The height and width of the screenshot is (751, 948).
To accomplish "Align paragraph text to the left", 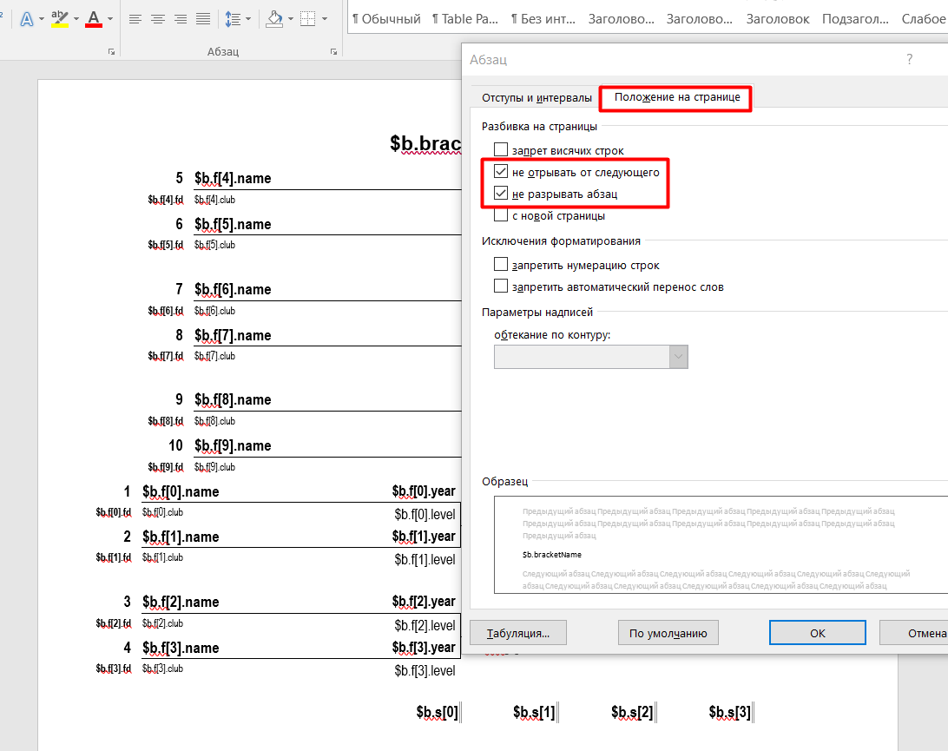I will tap(135, 19).
